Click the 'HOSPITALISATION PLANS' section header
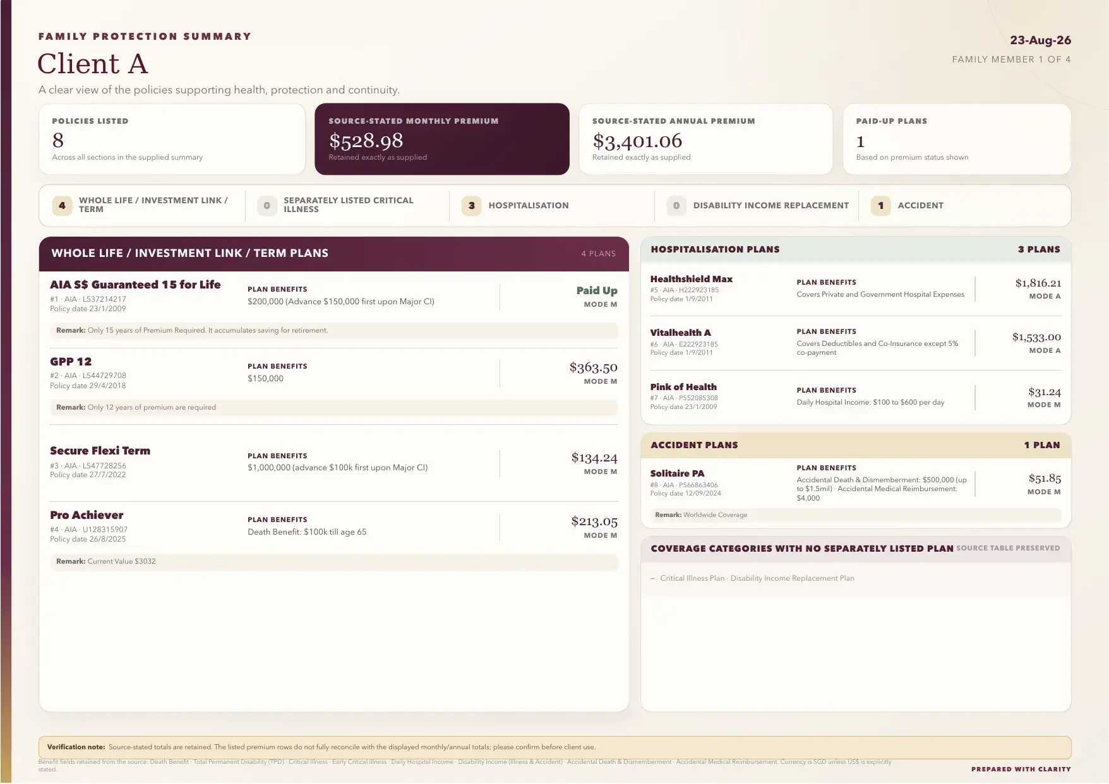The width and height of the screenshot is (1109, 784). [715, 249]
